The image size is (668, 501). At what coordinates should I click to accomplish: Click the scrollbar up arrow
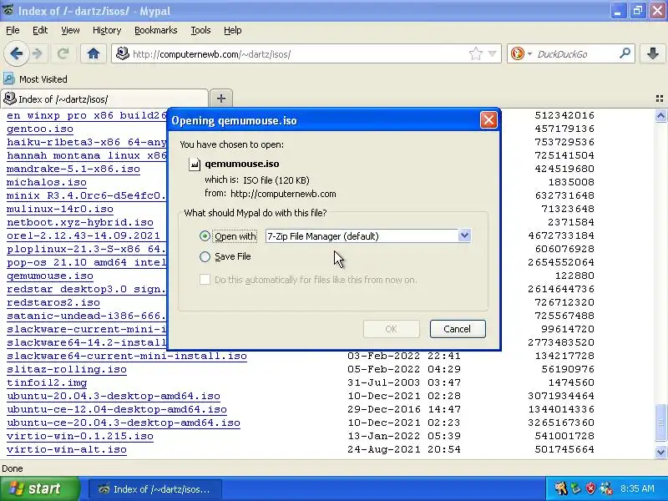[660, 115]
